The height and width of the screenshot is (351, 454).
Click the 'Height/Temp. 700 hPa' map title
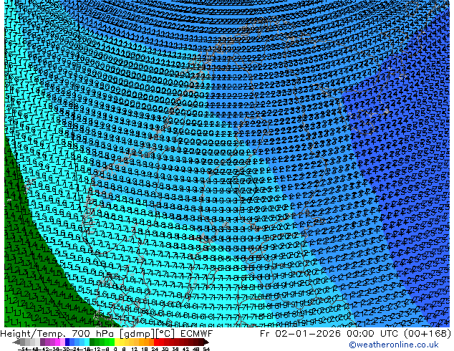58,333
